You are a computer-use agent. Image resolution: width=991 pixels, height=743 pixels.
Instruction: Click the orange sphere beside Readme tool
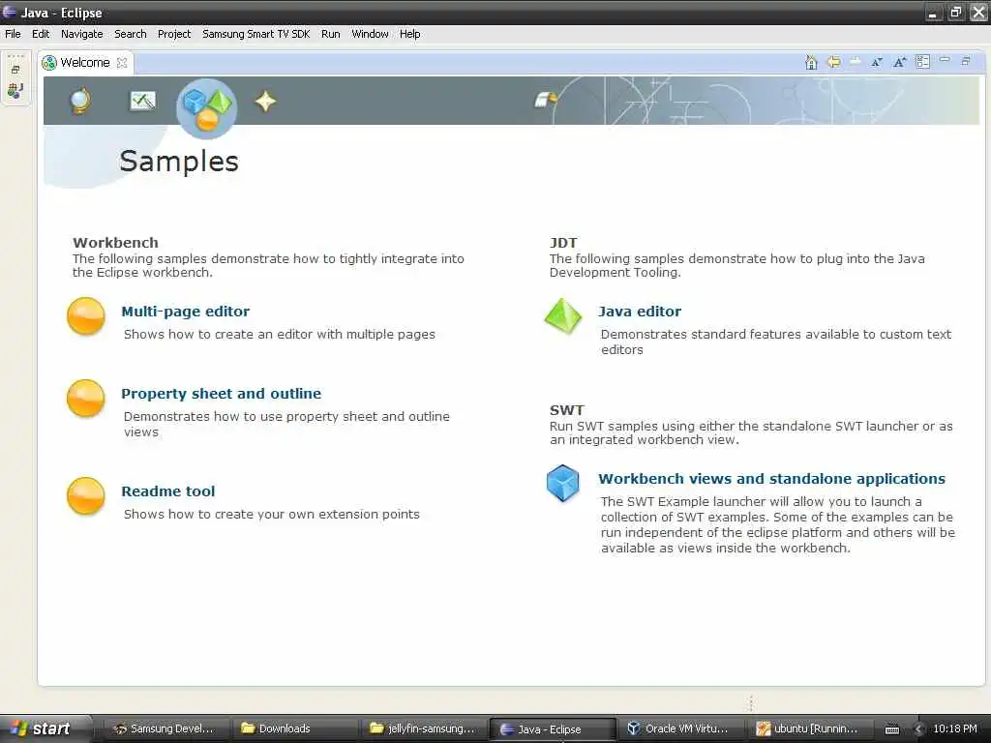point(86,496)
